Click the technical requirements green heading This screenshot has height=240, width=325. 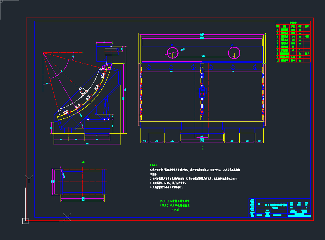154,164
